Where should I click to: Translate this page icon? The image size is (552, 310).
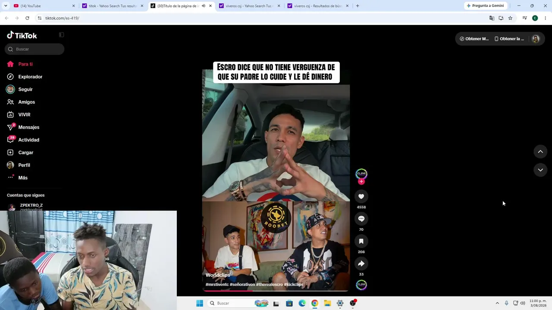tap(492, 18)
